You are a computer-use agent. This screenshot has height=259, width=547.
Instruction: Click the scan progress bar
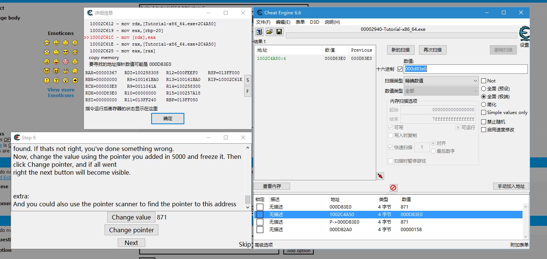[x=401, y=35]
